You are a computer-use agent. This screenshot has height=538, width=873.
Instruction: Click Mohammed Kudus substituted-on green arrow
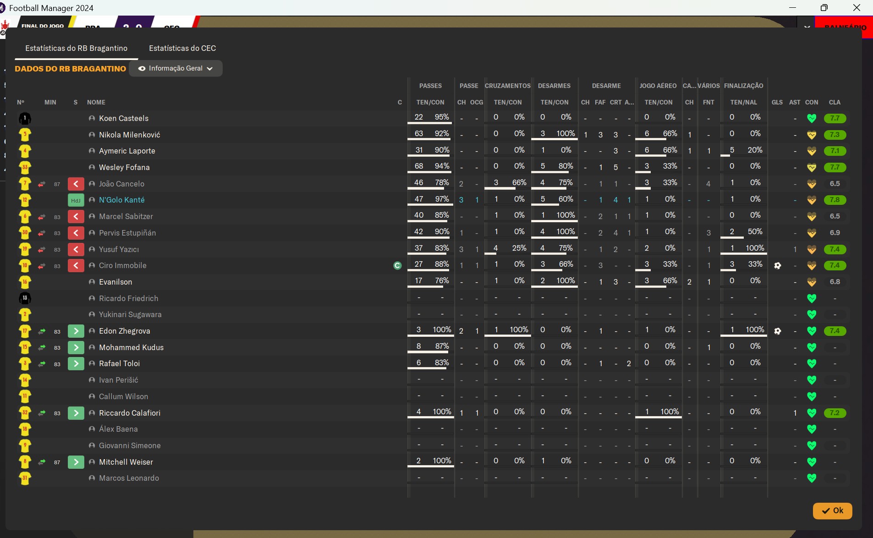pos(76,347)
